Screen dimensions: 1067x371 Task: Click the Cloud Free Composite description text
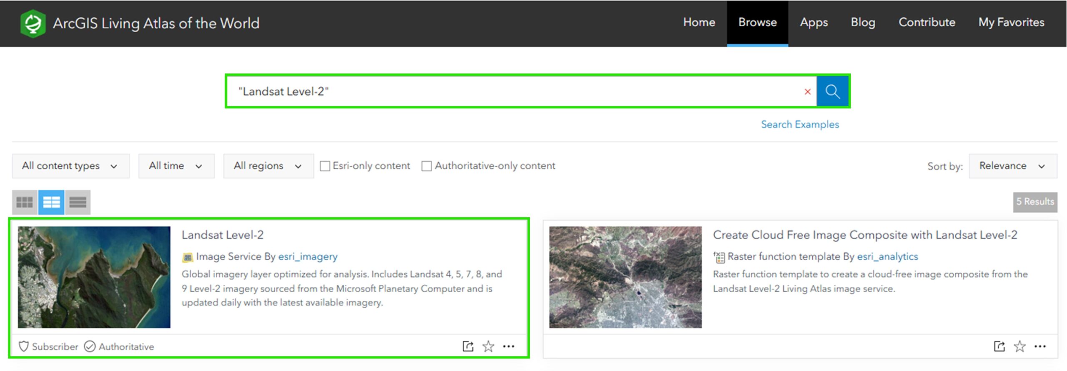coord(870,281)
